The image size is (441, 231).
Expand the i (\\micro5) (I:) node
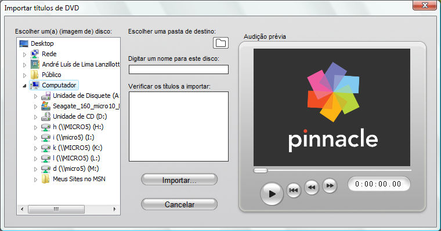(36, 138)
